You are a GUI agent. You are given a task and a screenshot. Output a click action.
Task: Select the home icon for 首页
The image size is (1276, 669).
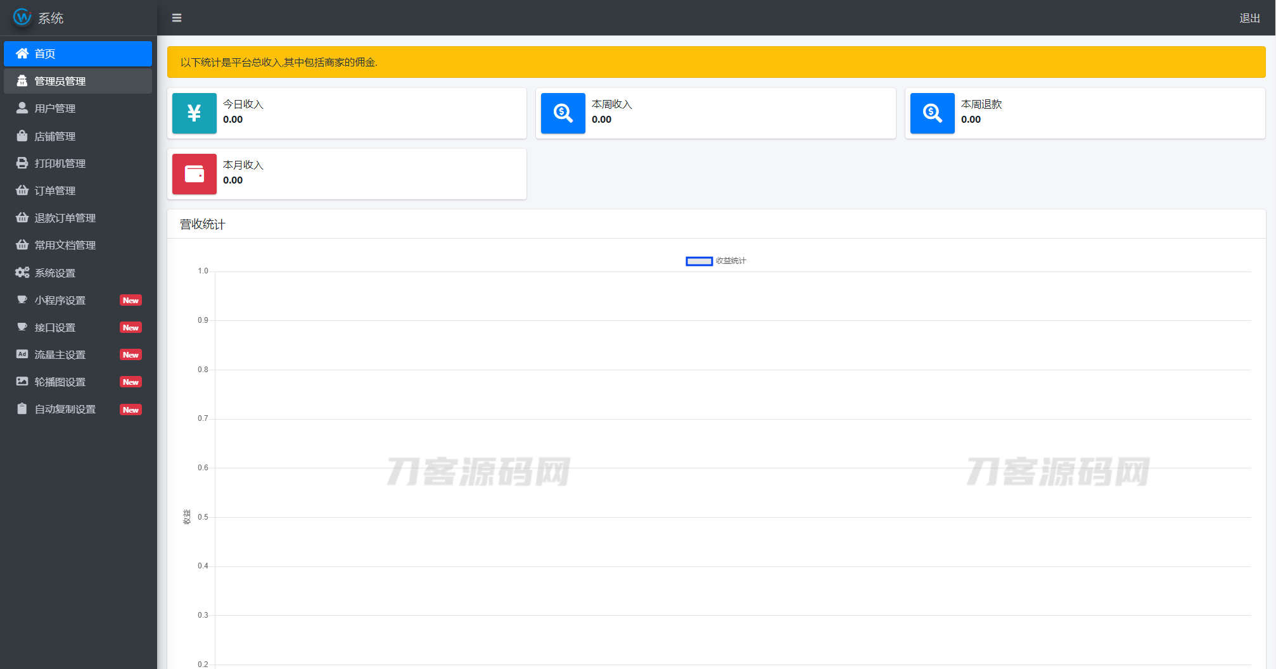coord(22,54)
